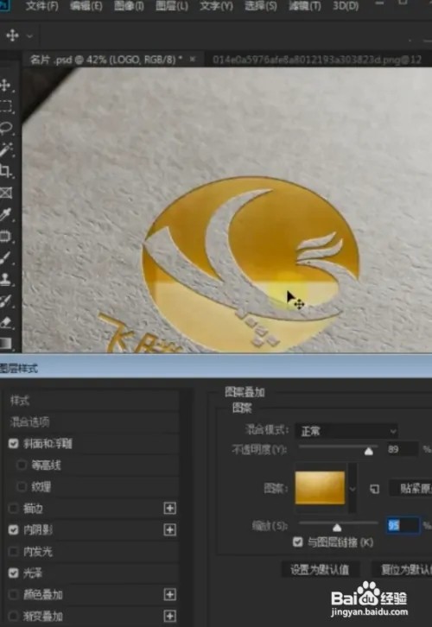The width and height of the screenshot is (432, 627).
Task: Click the 不透明度 slider handle
Action: click(369, 451)
